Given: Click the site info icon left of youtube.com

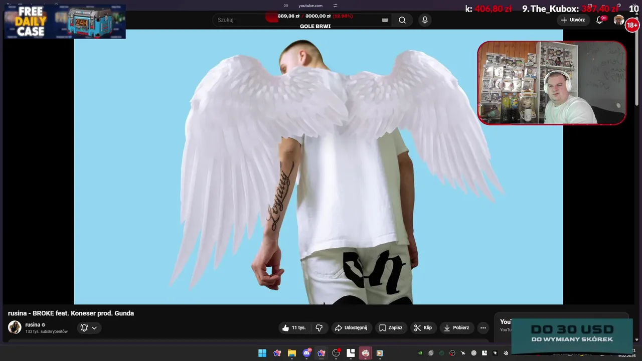Looking at the screenshot, I should [x=286, y=6].
